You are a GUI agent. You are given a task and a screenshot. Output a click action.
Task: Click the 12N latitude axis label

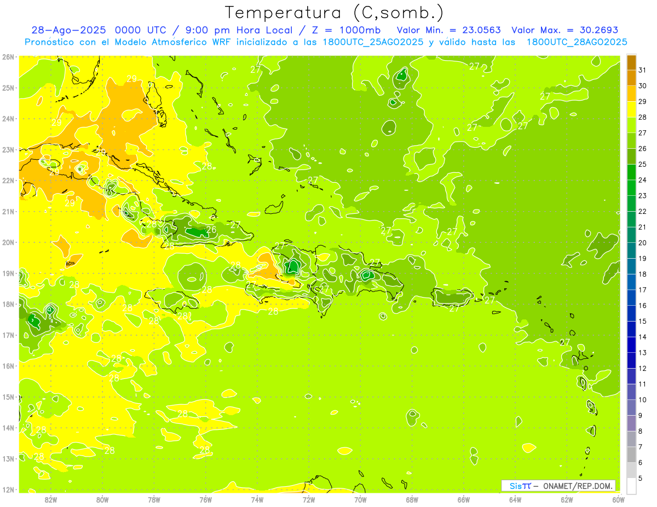(8, 489)
